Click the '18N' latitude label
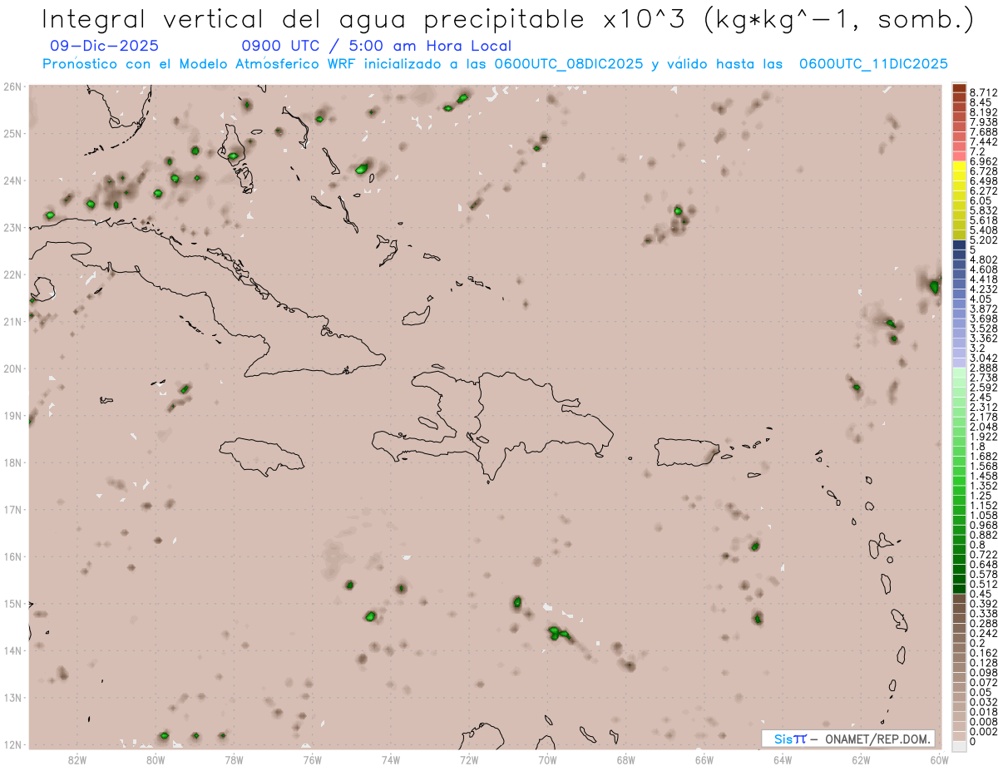Image resolution: width=998 pixels, height=771 pixels. 12,462
